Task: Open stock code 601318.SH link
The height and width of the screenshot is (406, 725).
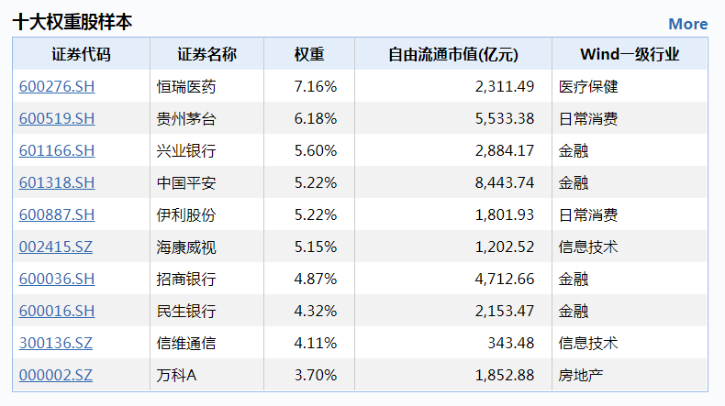Action: [x=57, y=183]
